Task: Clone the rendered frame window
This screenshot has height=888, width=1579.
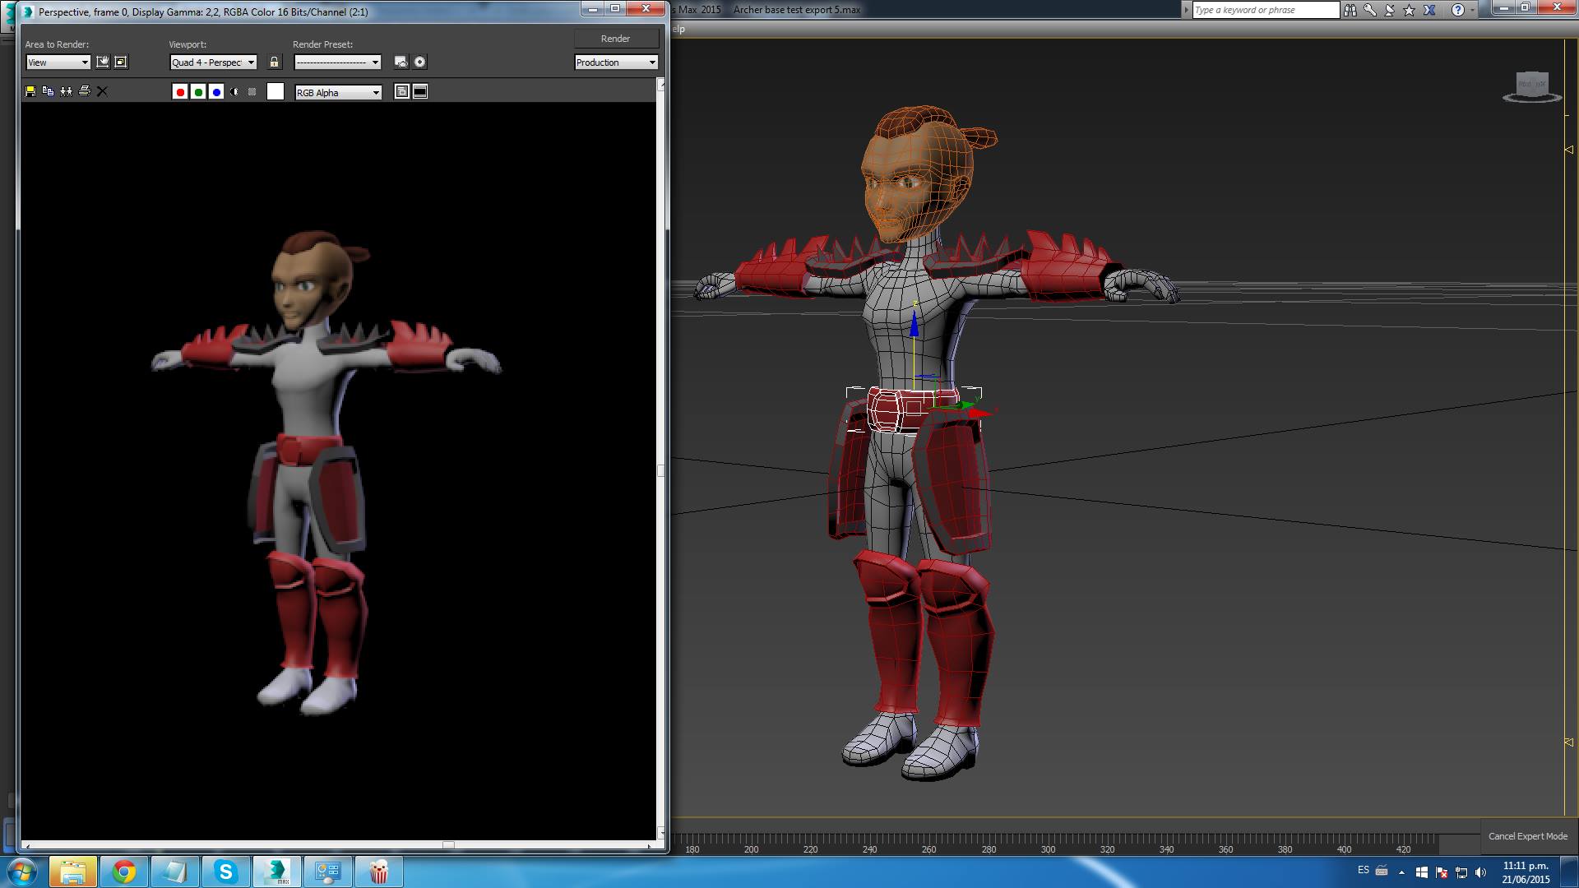Action: (x=66, y=91)
